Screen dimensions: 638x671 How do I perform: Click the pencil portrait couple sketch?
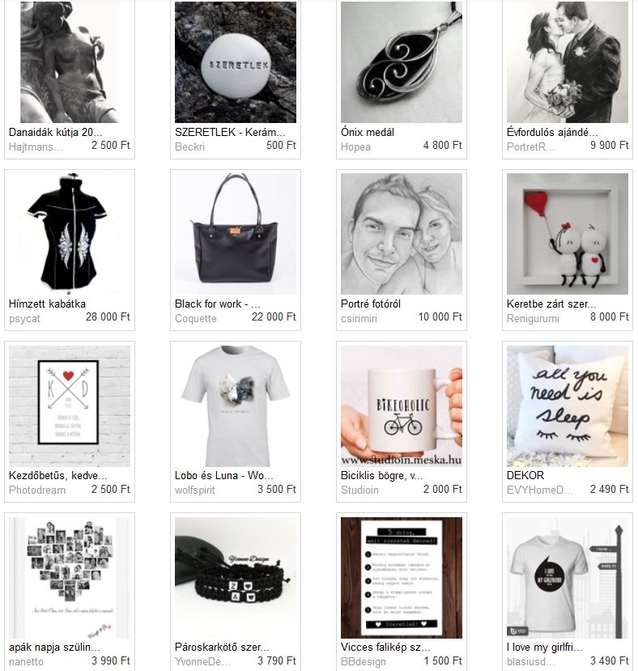(x=402, y=234)
